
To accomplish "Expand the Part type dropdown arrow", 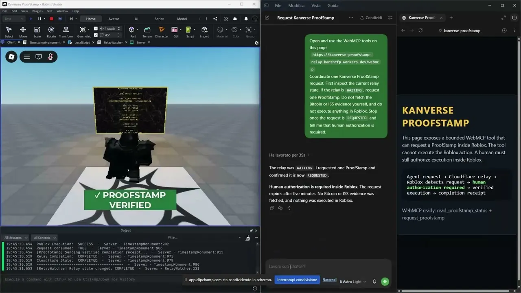I will click(137, 30).
